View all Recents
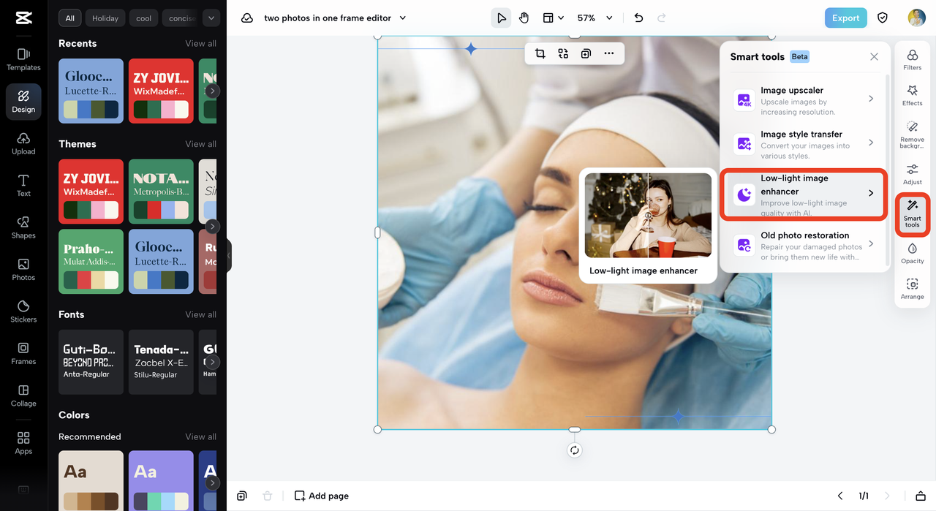936x511 pixels. (x=200, y=44)
